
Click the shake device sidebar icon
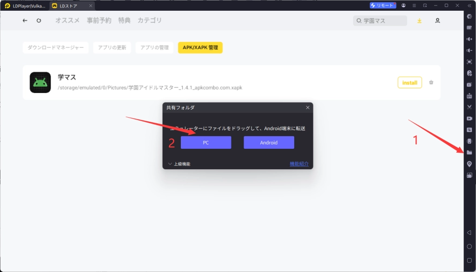pos(469,141)
